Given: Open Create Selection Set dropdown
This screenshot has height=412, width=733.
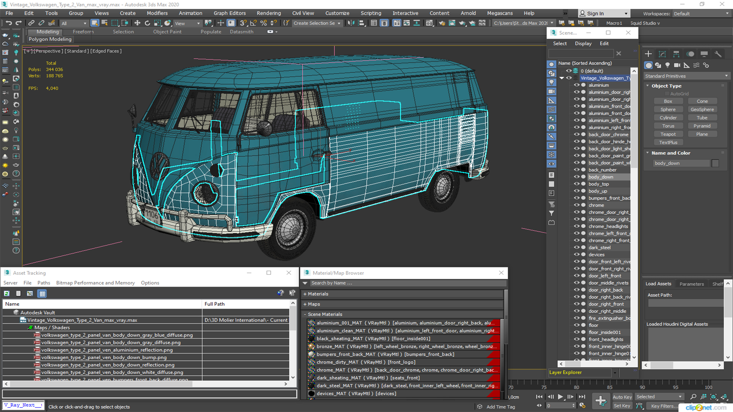Looking at the screenshot, I should point(317,23).
